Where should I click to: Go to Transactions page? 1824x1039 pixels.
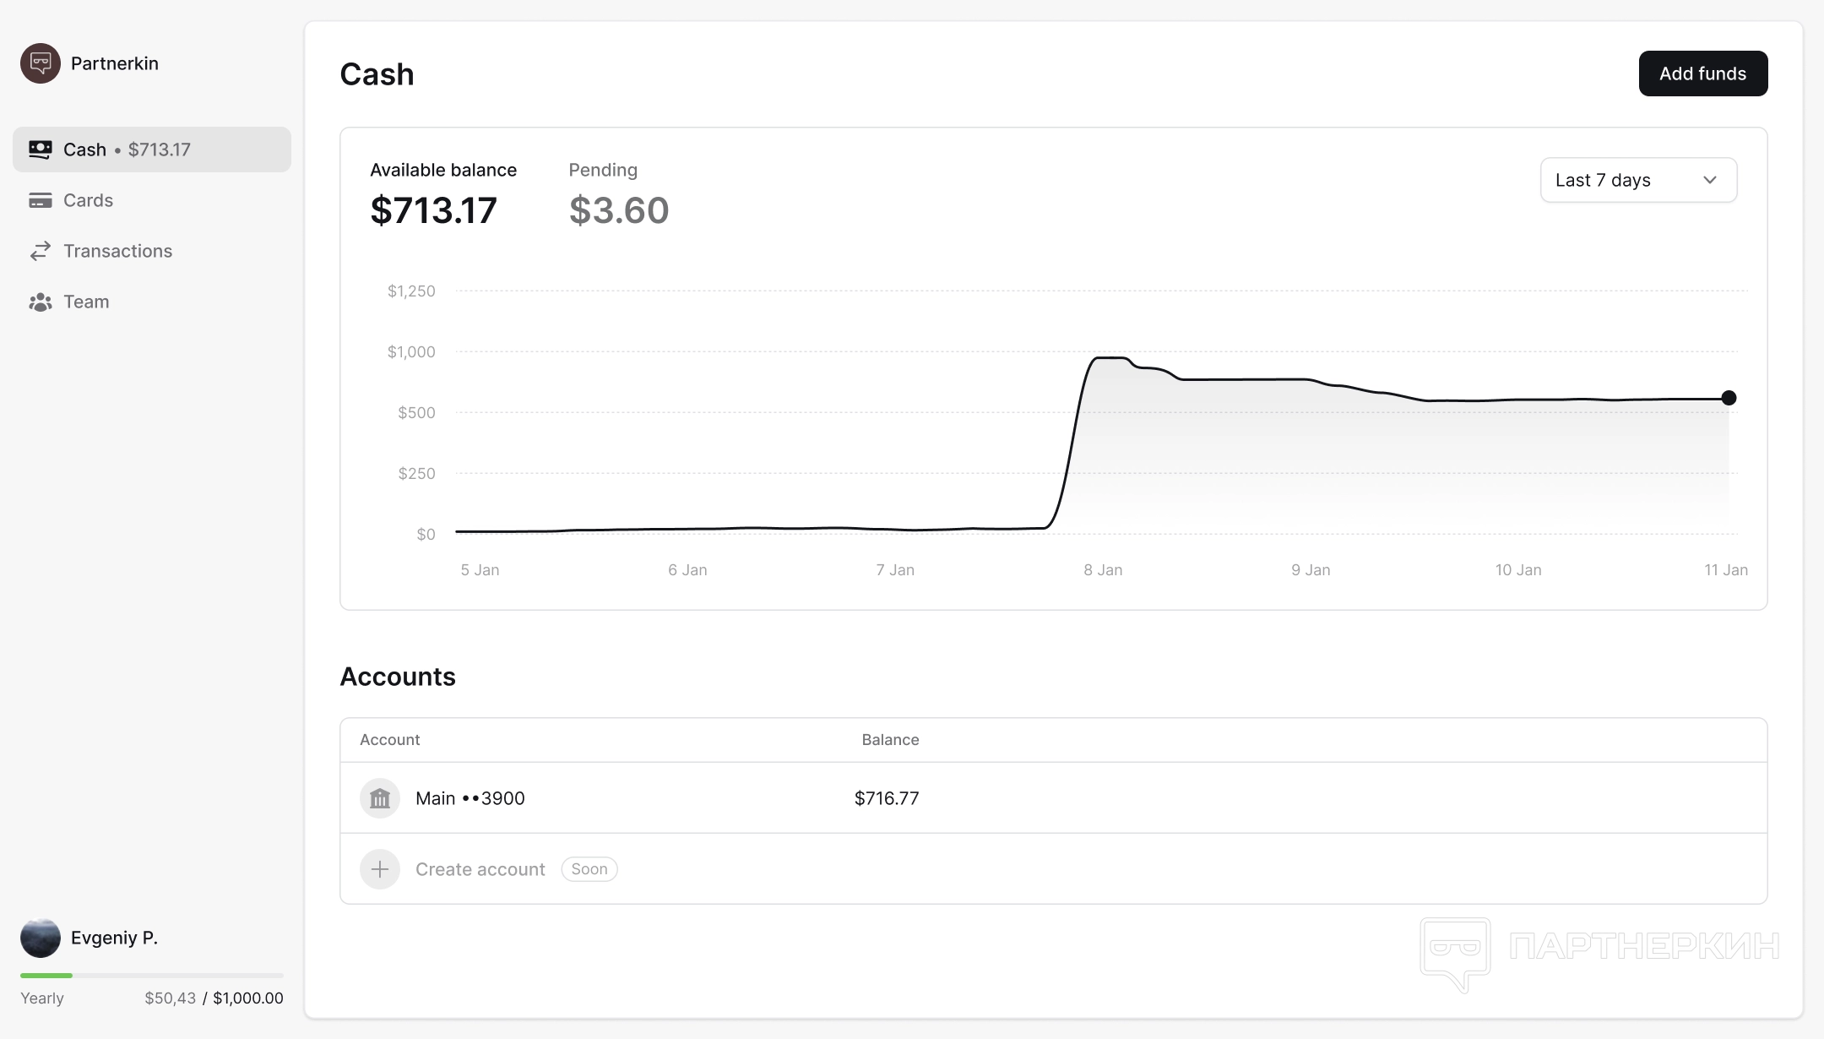click(x=117, y=251)
